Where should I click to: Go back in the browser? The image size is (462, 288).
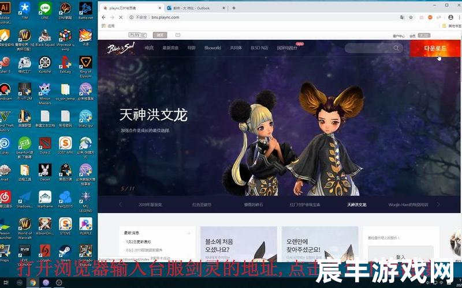[103, 17]
